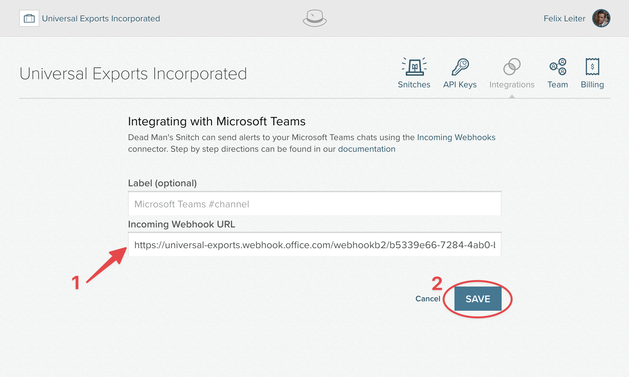Click the Label optional input field

[314, 204]
